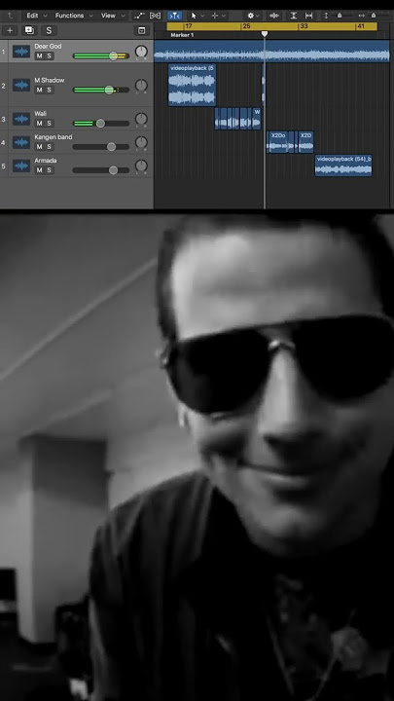Click the waveform zoom icon
The height and width of the screenshot is (701, 394).
pos(274,16)
